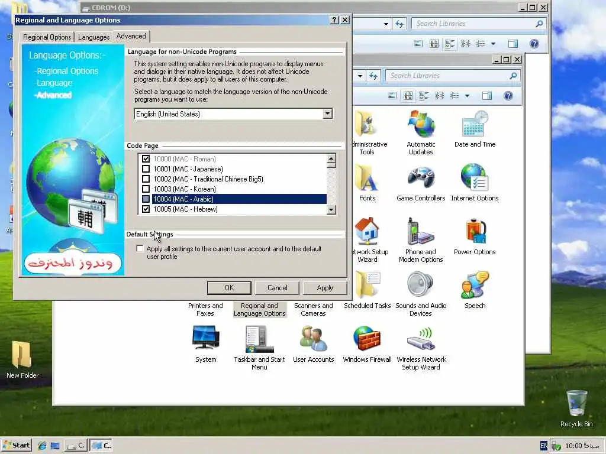606x454 pixels.
Task: Launch Internet Explorer from quick launch
Action: click(42, 446)
